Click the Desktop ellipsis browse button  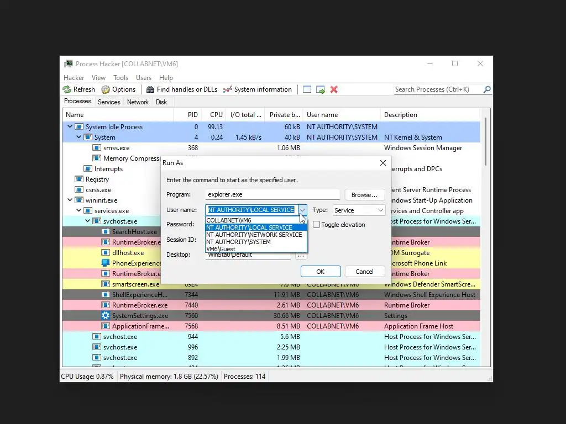coord(301,255)
